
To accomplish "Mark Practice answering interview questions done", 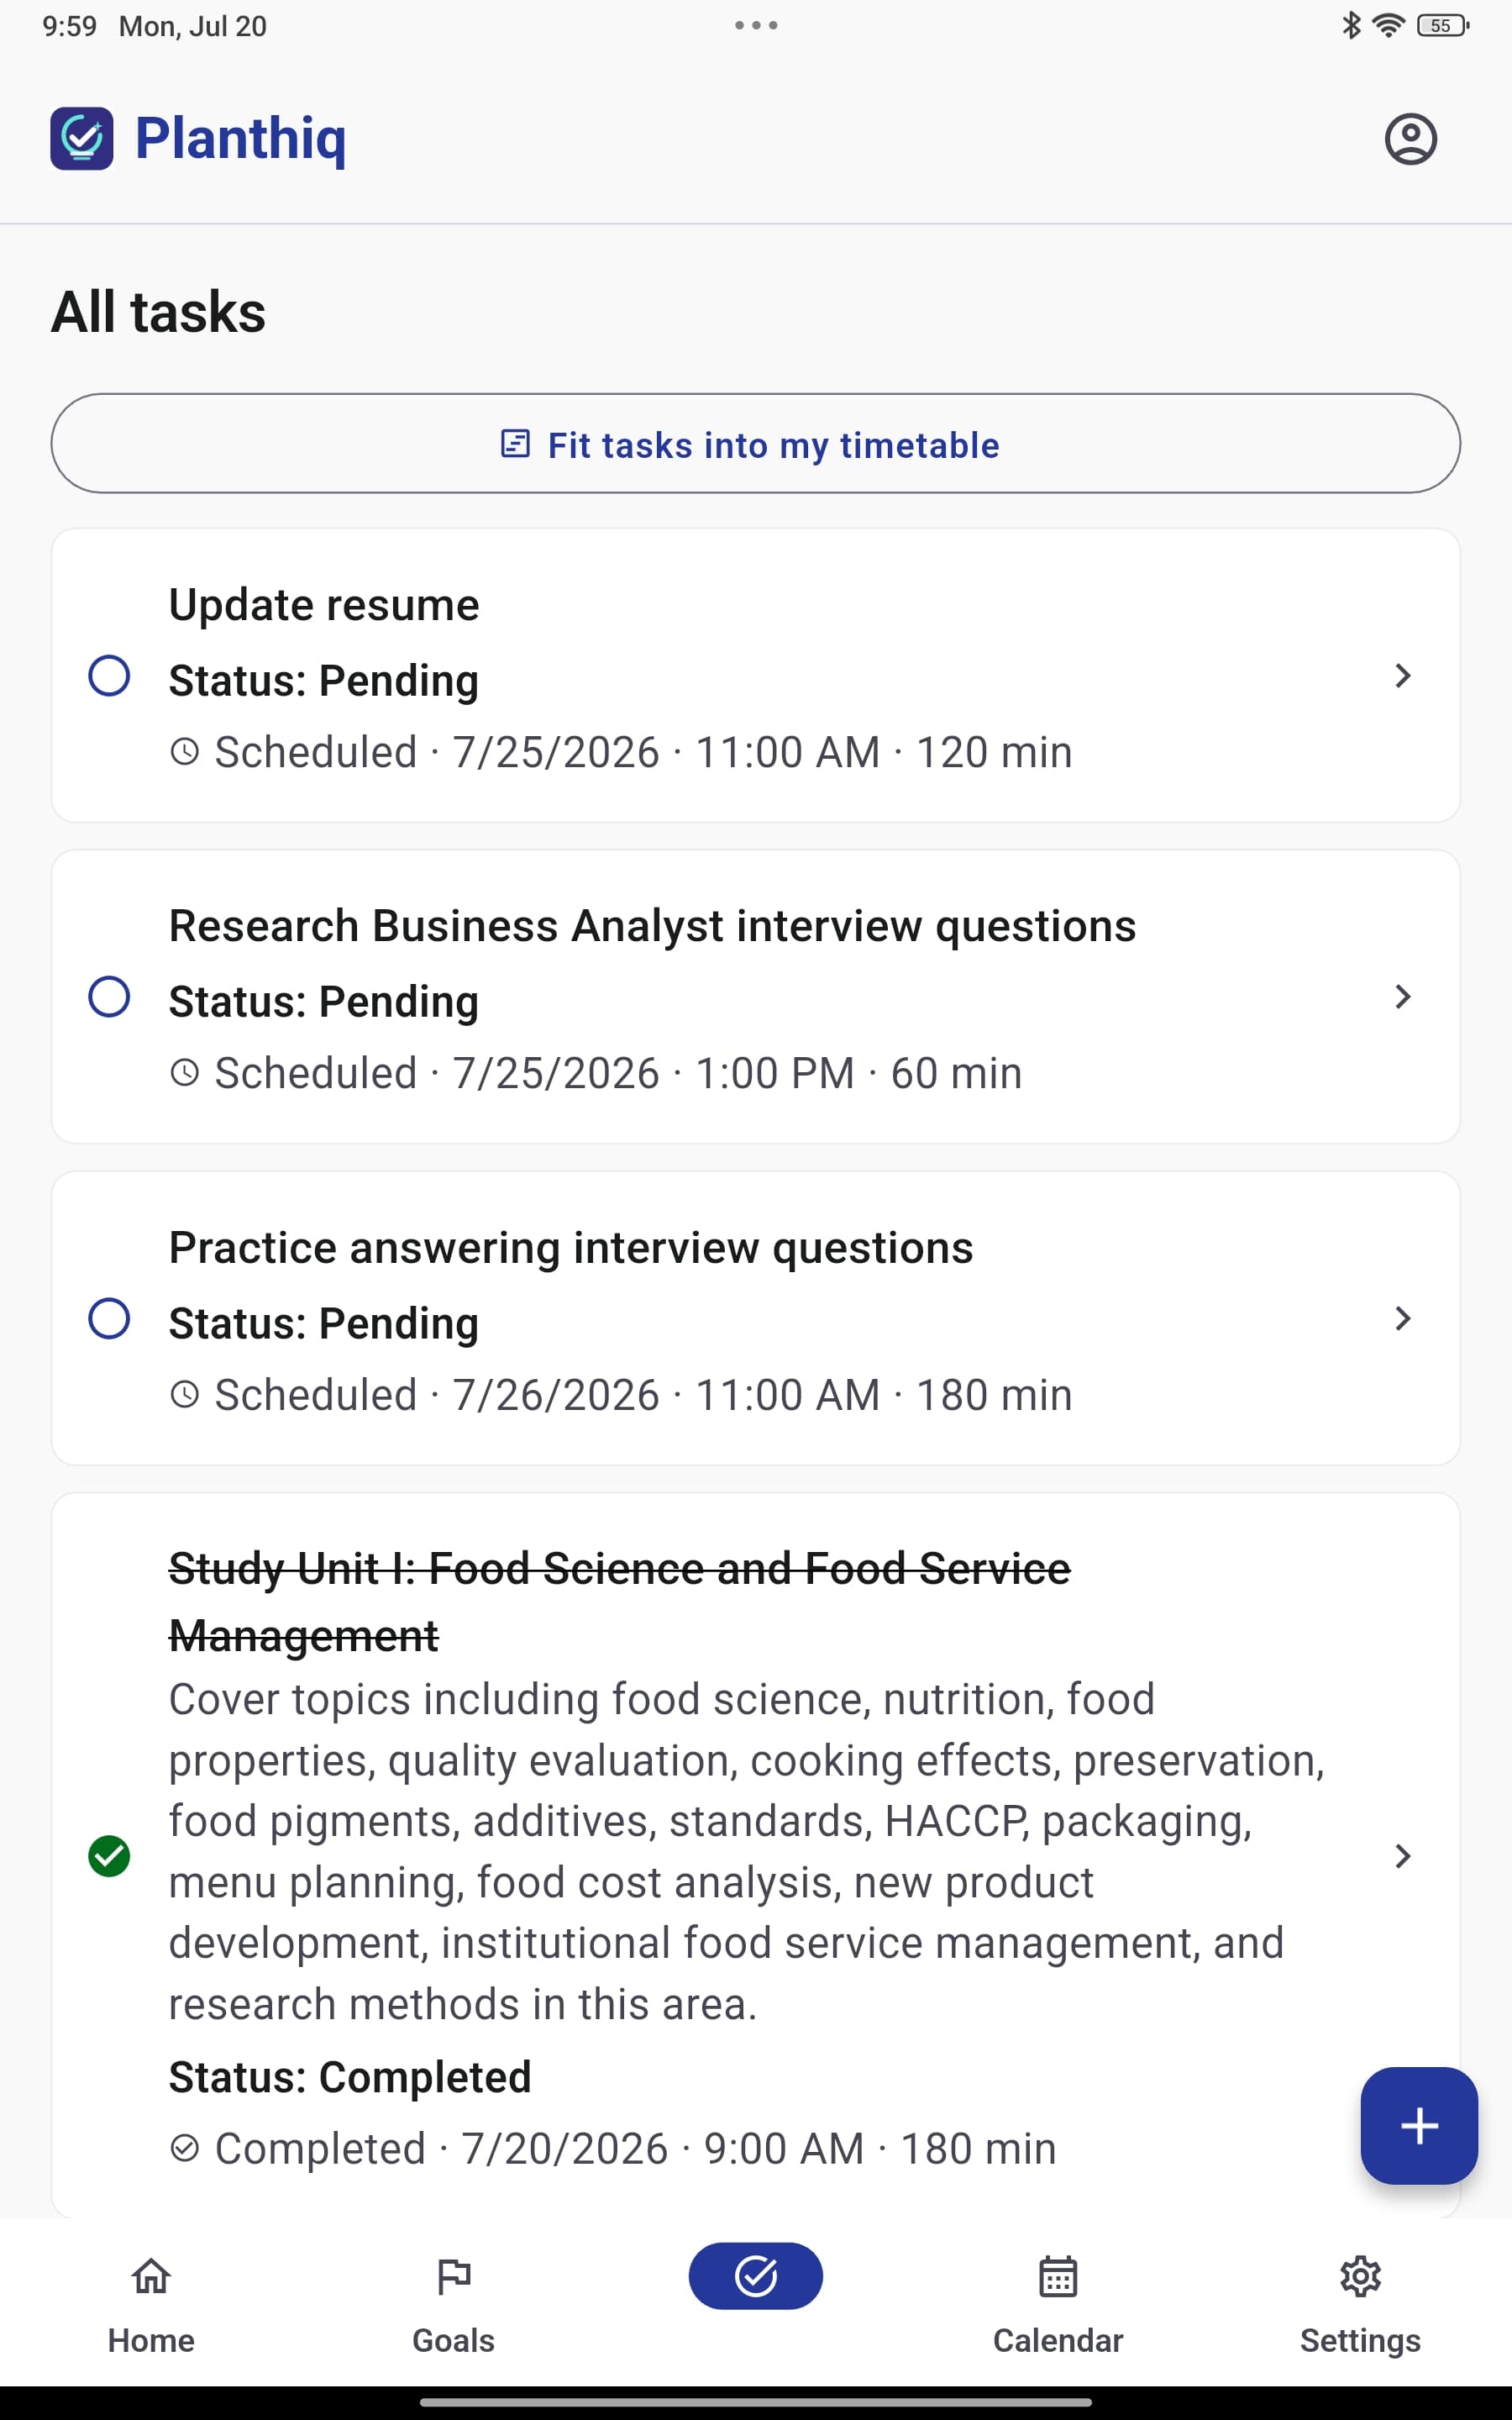I will coord(109,1318).
